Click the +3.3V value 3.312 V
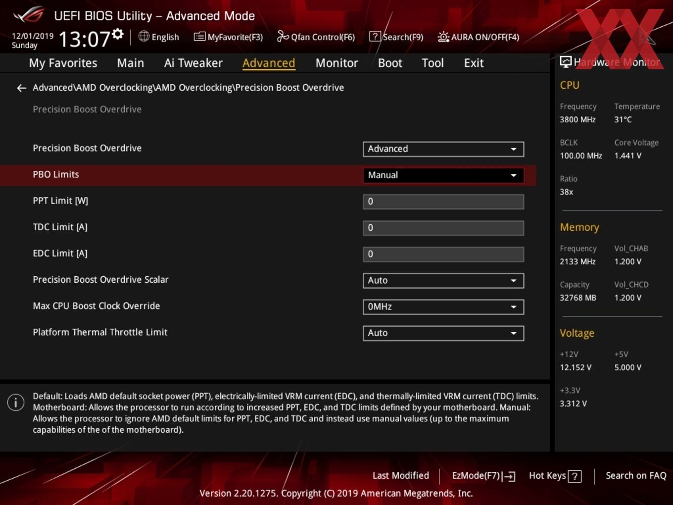The height and width of the screenshot is (505, 673). 573,404
